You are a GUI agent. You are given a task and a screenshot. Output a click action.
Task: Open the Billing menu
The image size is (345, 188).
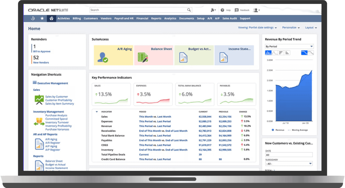(77, 18)
